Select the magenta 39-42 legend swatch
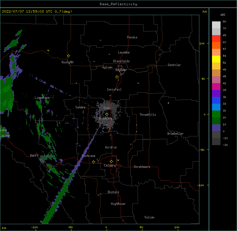 (x=216, y=86)
